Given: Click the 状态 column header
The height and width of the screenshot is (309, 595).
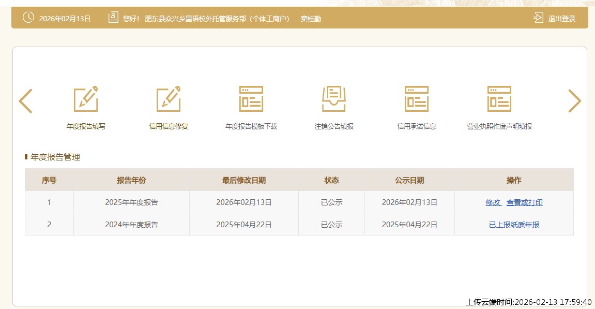Looking at the screenshot, I should [x=331, y=180].
